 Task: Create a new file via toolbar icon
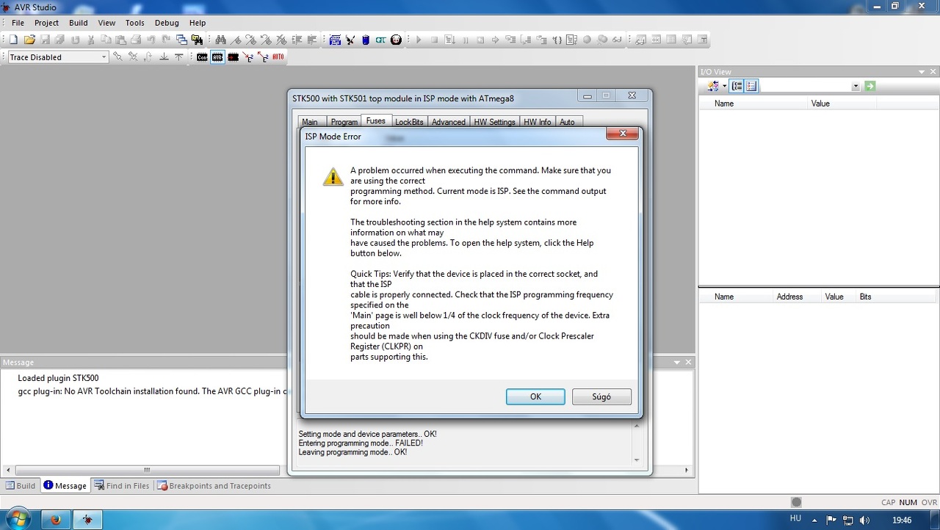[x=13, y=40]
